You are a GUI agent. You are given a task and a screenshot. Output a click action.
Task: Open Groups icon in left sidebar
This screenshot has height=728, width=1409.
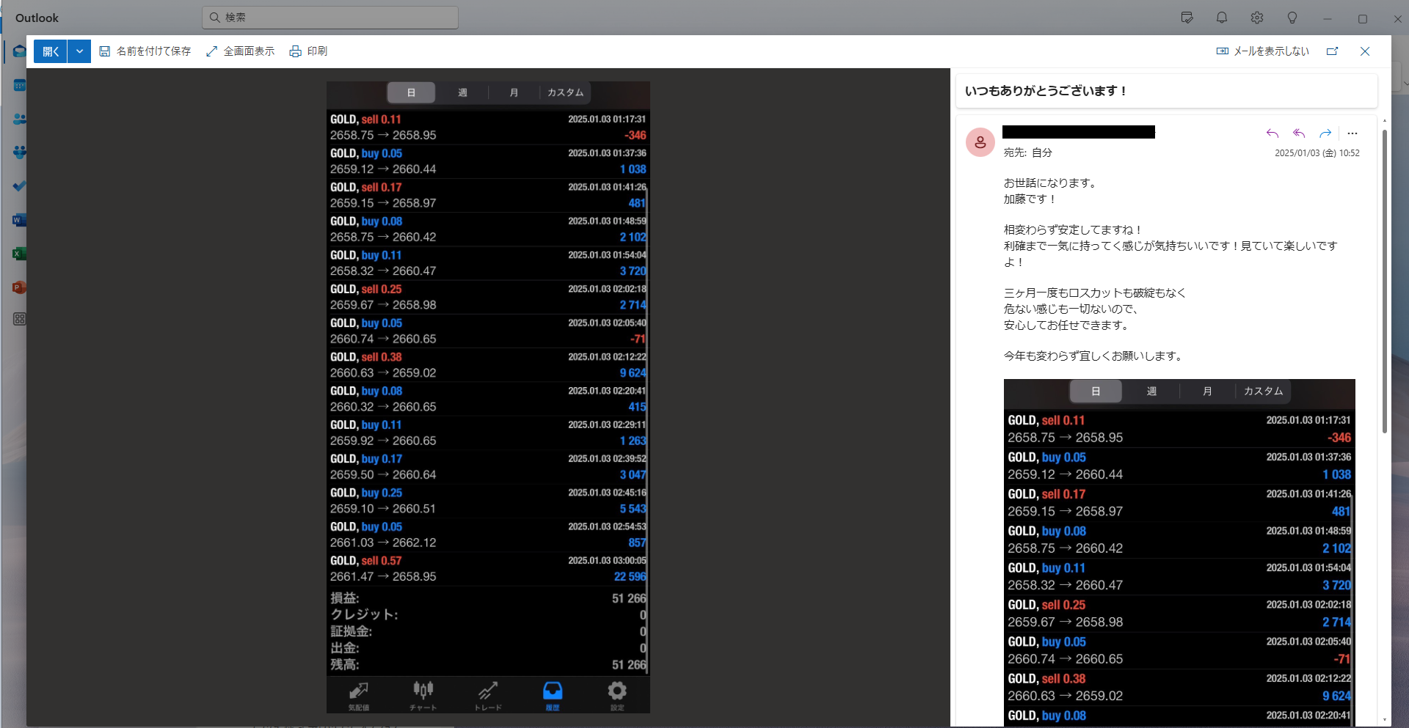(20, 152)
